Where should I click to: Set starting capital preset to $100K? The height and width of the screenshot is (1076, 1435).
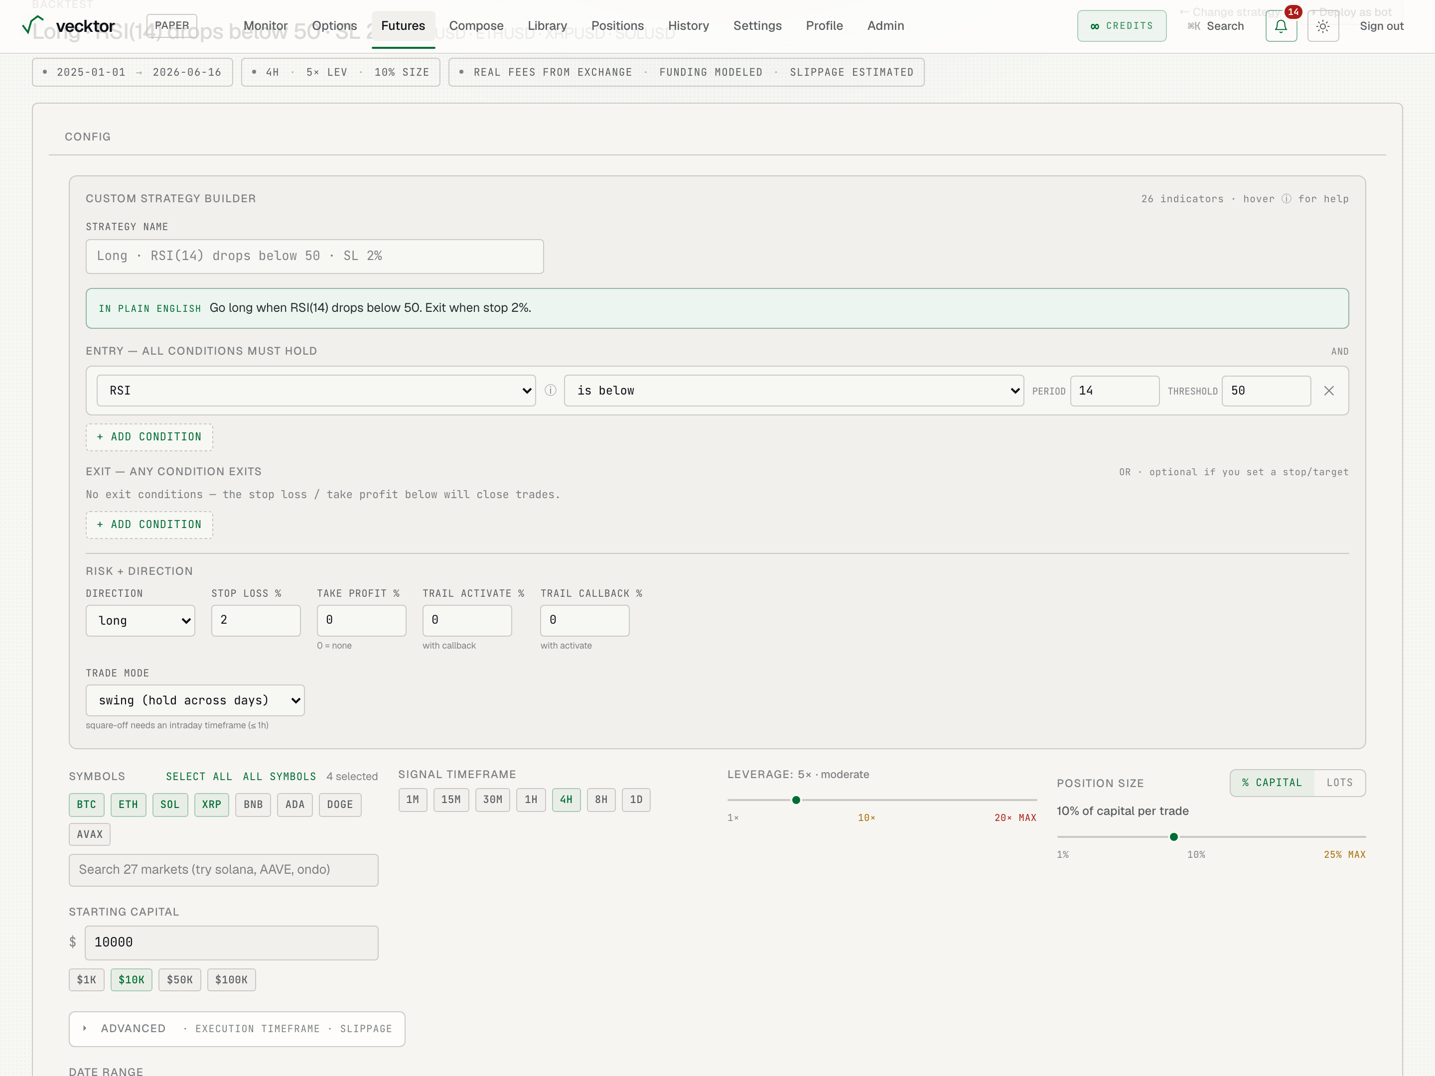tap(231, 980)
